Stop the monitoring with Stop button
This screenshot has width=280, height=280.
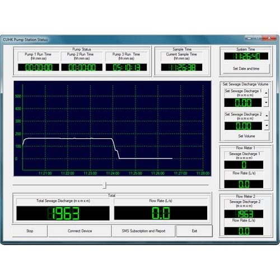[x=30, y=231]
